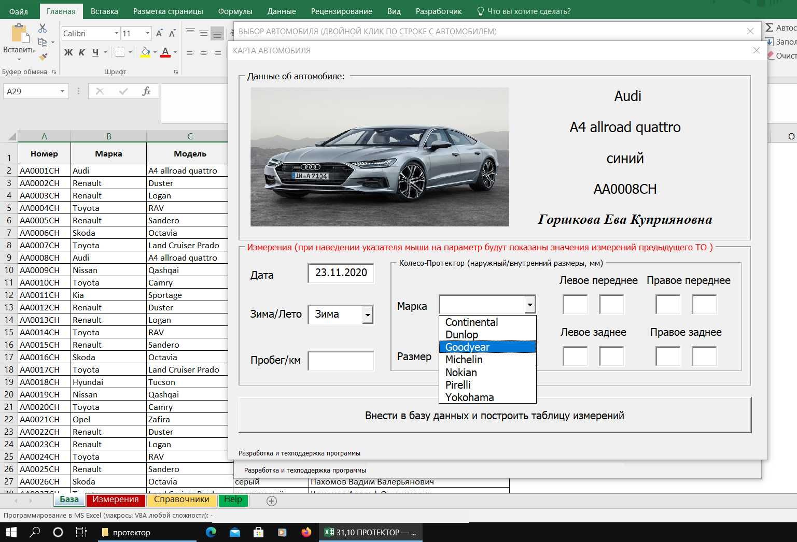This screenshot has width=797, height=542.
Task: Open the Зима/Лето season combo box arrow
Action: pos(368,315)
